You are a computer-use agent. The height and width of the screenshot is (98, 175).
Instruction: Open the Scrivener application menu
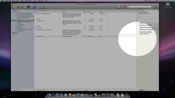pos(8,1)
